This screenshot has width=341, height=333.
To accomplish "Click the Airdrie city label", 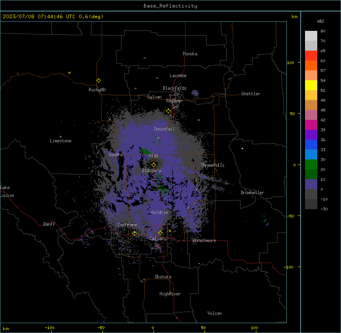I will [160, 212].
